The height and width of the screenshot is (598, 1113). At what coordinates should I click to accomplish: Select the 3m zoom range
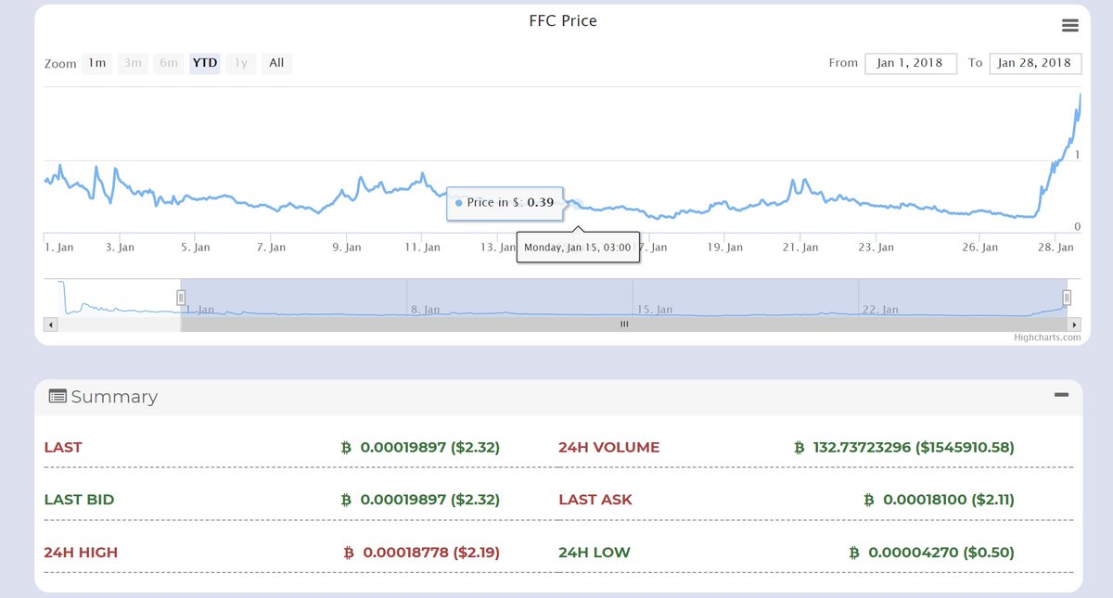(133, 63)
